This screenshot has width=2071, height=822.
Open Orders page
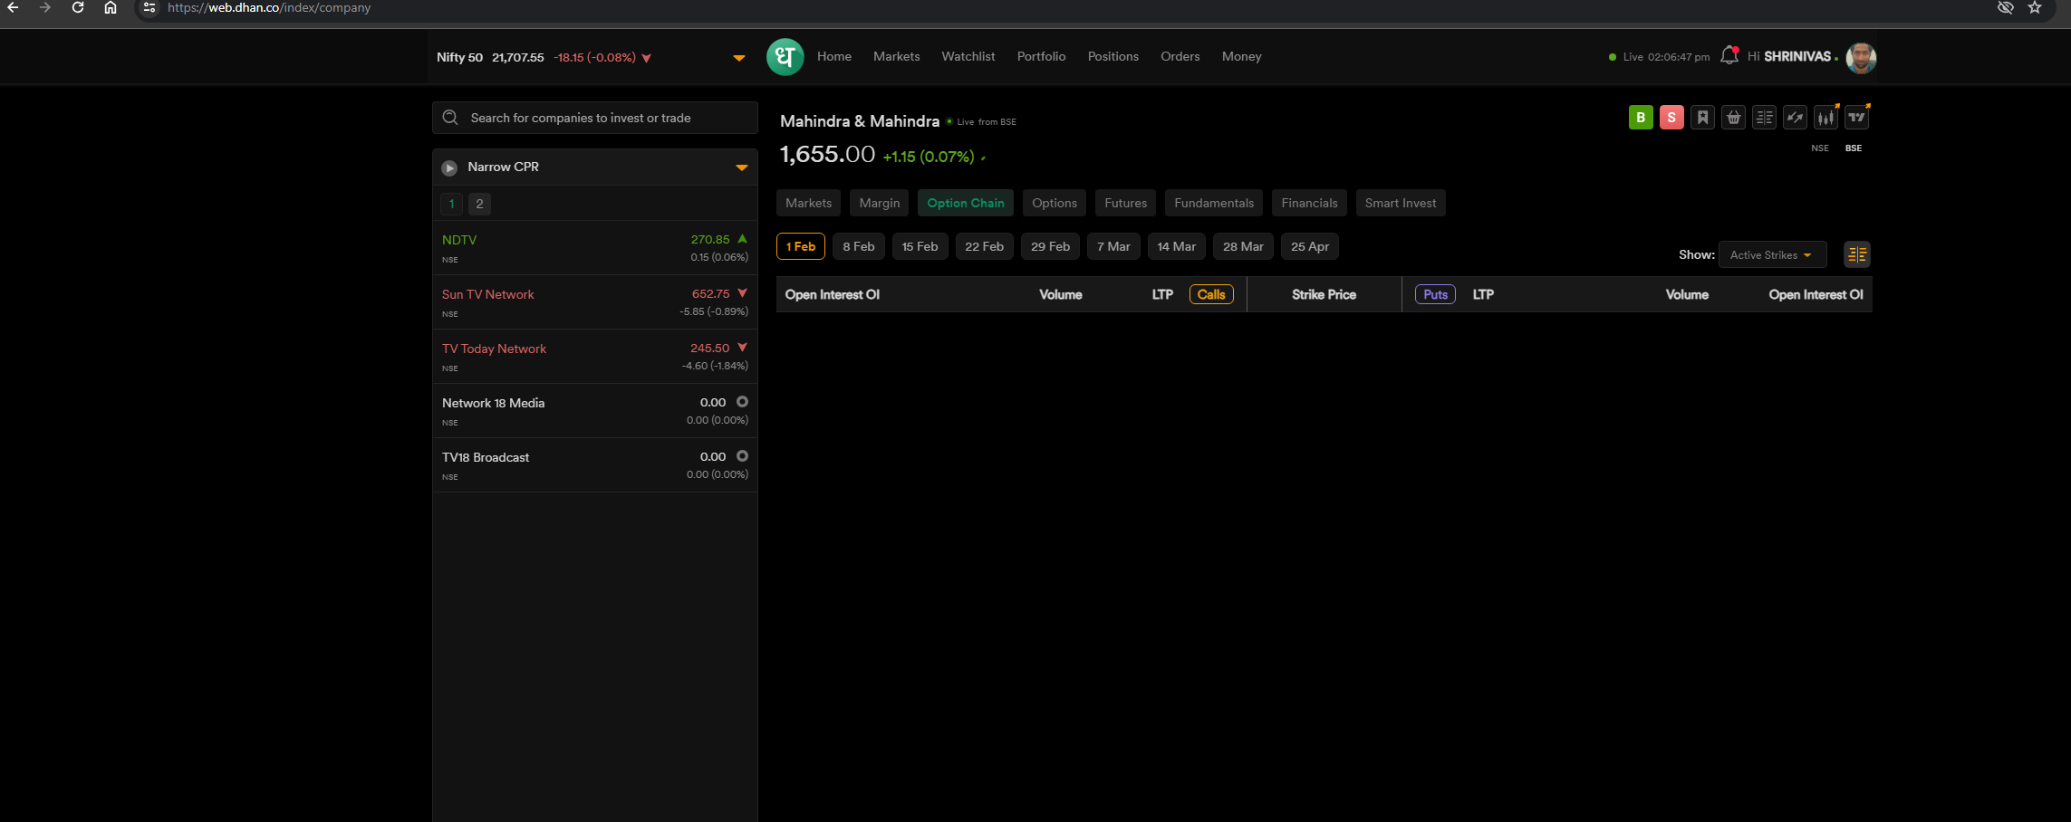tap(1180, 56)
